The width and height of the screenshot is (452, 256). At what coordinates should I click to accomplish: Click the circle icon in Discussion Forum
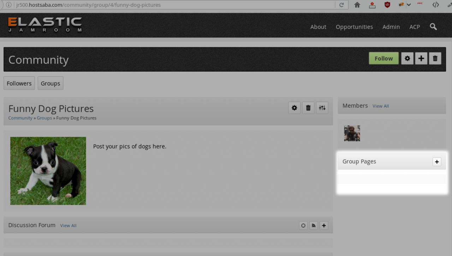point(303,225)
